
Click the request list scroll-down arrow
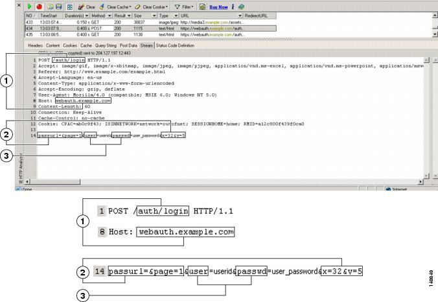click(x=435, y=34)
